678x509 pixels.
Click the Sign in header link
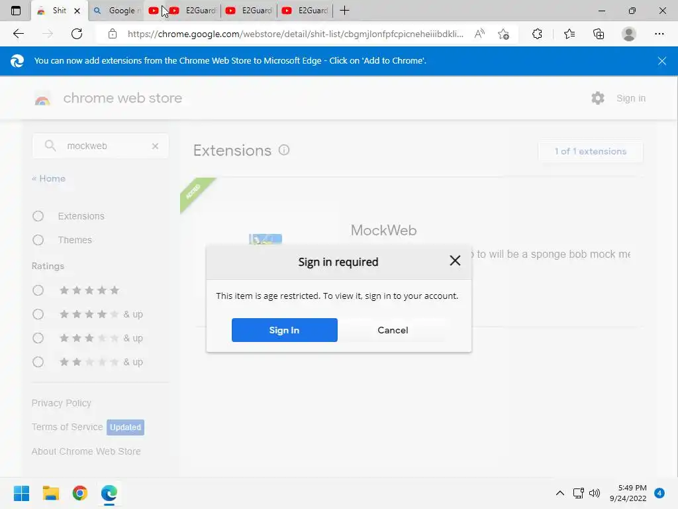tap(631, 98)
